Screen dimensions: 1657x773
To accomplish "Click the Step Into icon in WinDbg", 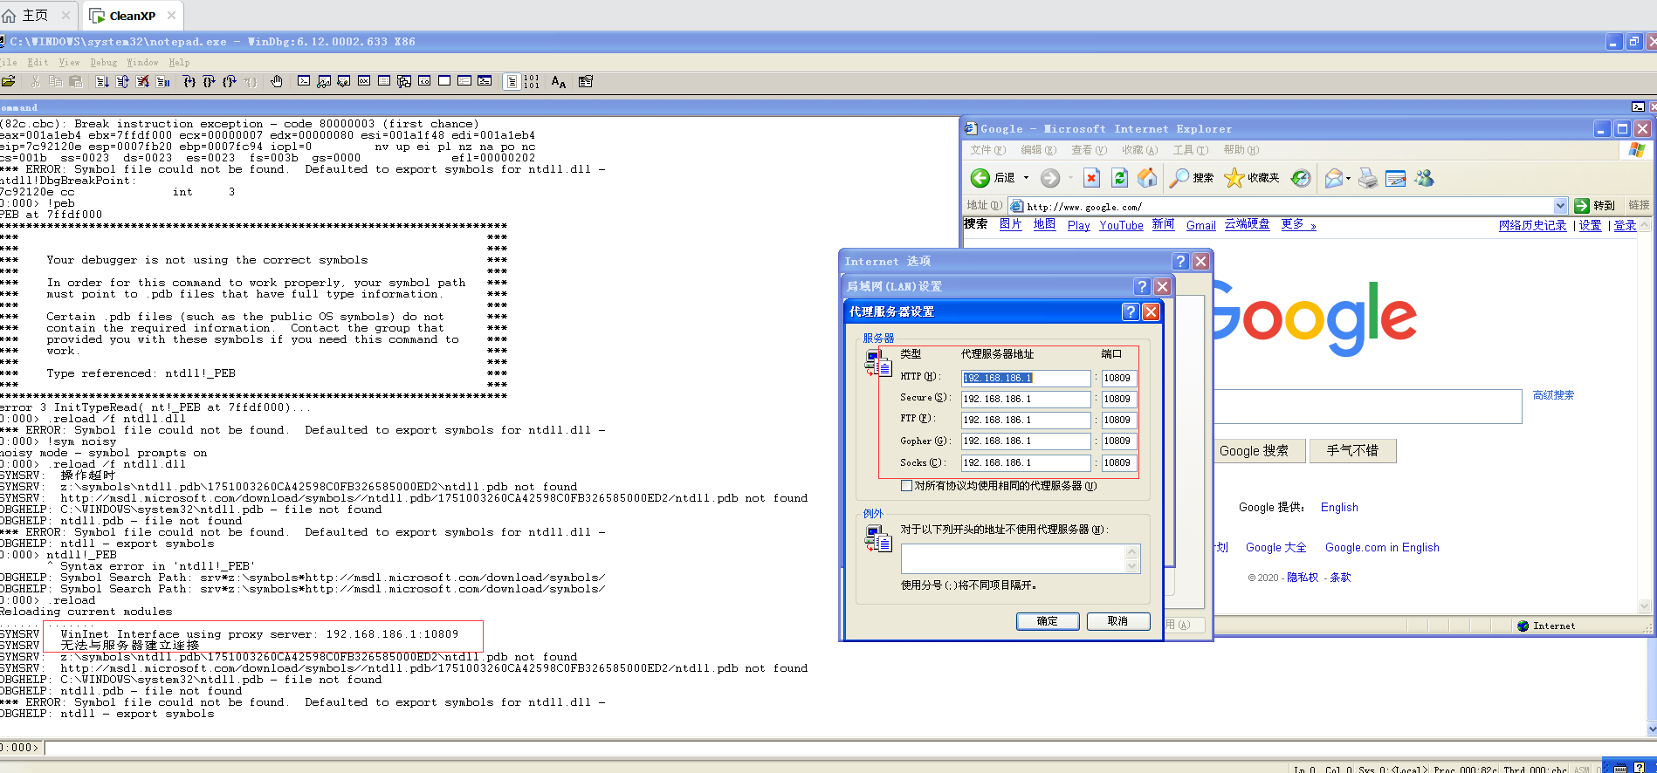I will (189, 81).
